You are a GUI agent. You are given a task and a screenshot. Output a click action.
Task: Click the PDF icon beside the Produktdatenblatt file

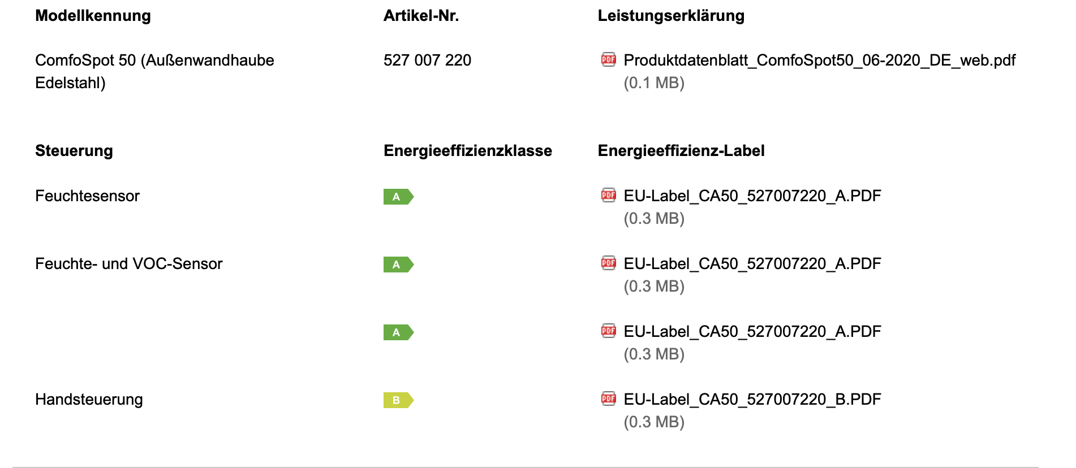click(x=609, y=59)
